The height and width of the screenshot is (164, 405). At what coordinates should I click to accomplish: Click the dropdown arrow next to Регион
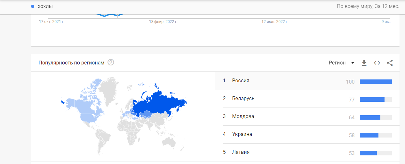click(353, 63)
